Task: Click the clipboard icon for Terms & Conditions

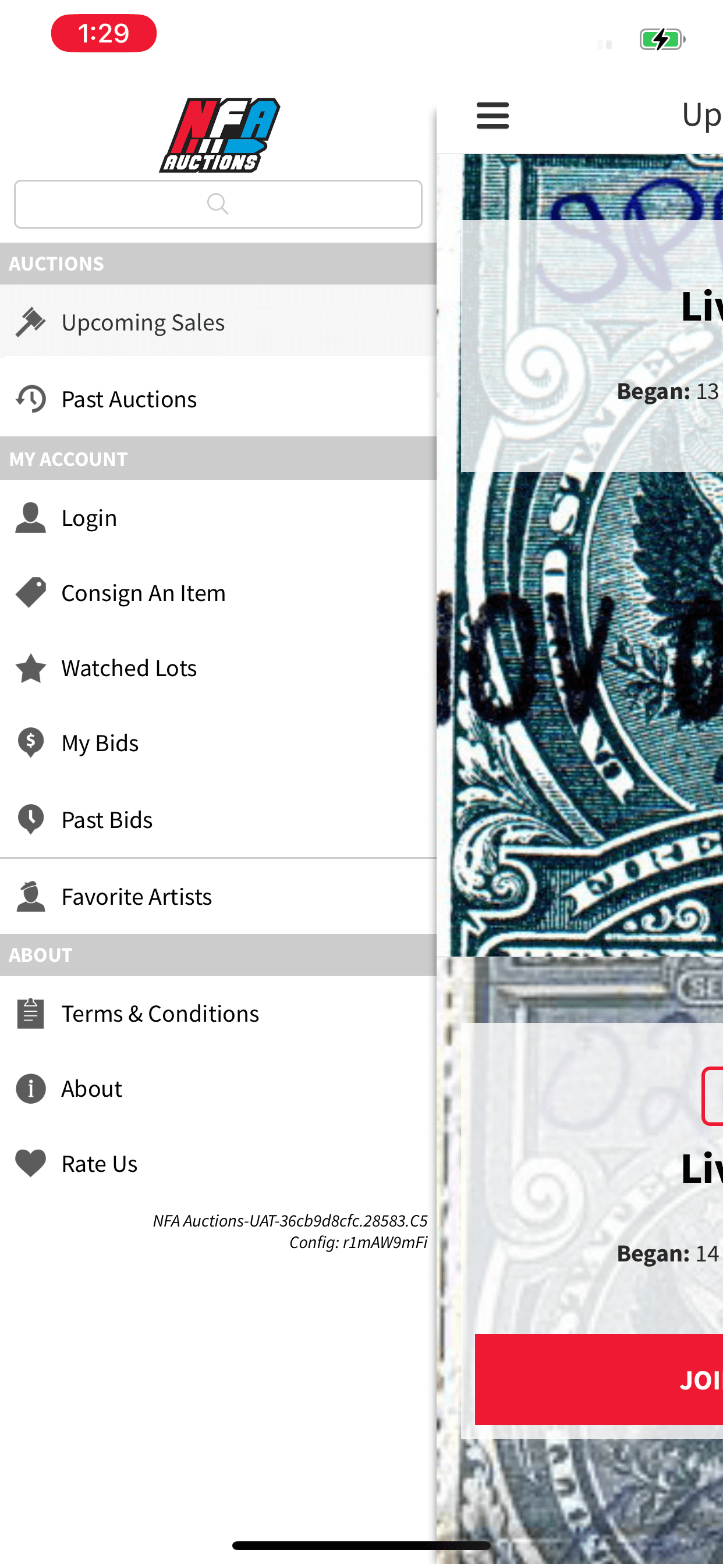Action: (30, 1014)
